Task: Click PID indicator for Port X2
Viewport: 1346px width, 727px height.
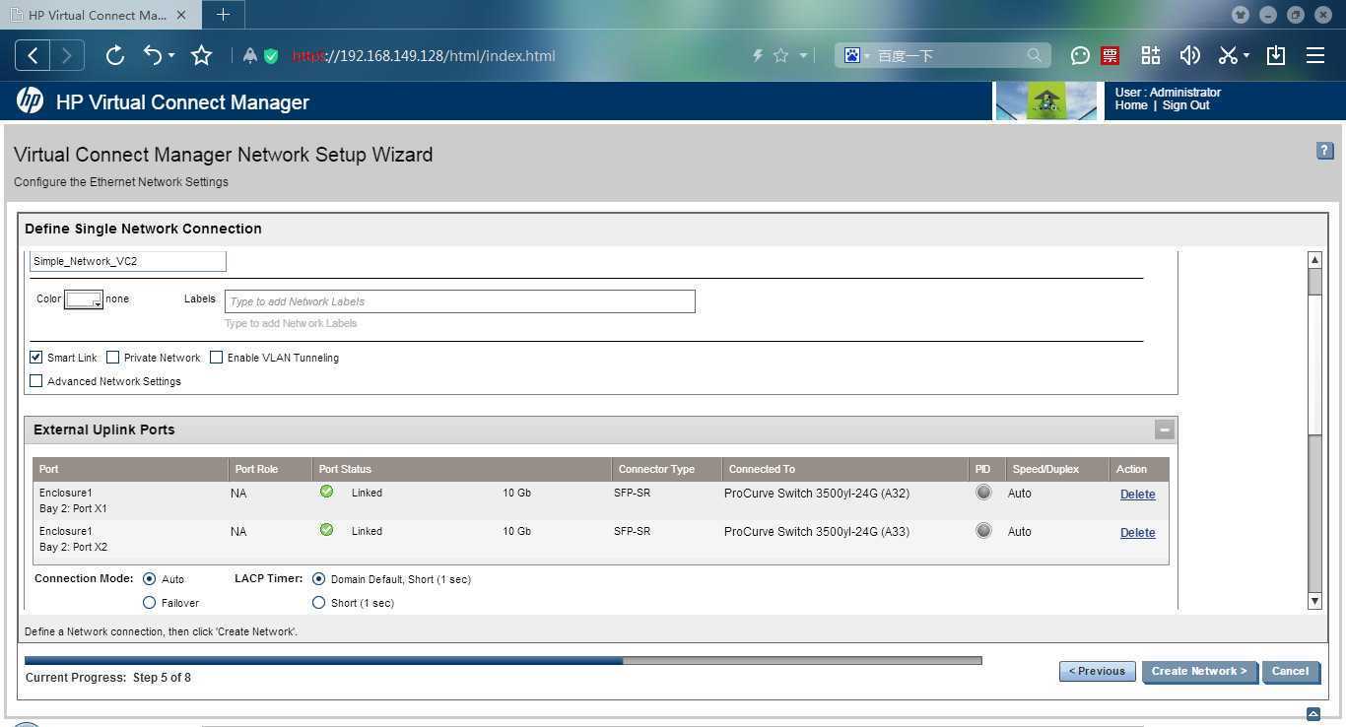Action: (983, 531)
